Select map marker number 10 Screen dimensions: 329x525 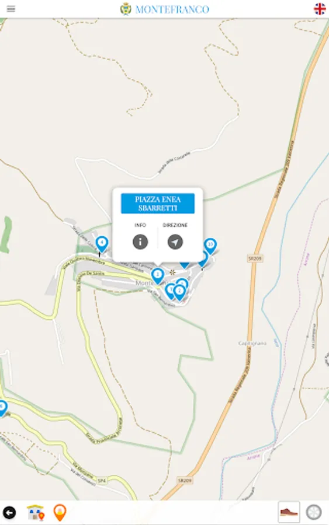[210, 246]
